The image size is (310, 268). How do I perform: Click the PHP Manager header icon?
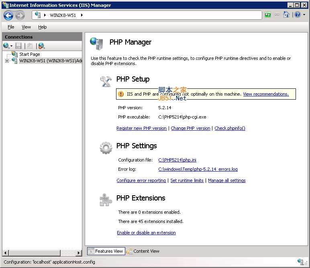(96, 43)
